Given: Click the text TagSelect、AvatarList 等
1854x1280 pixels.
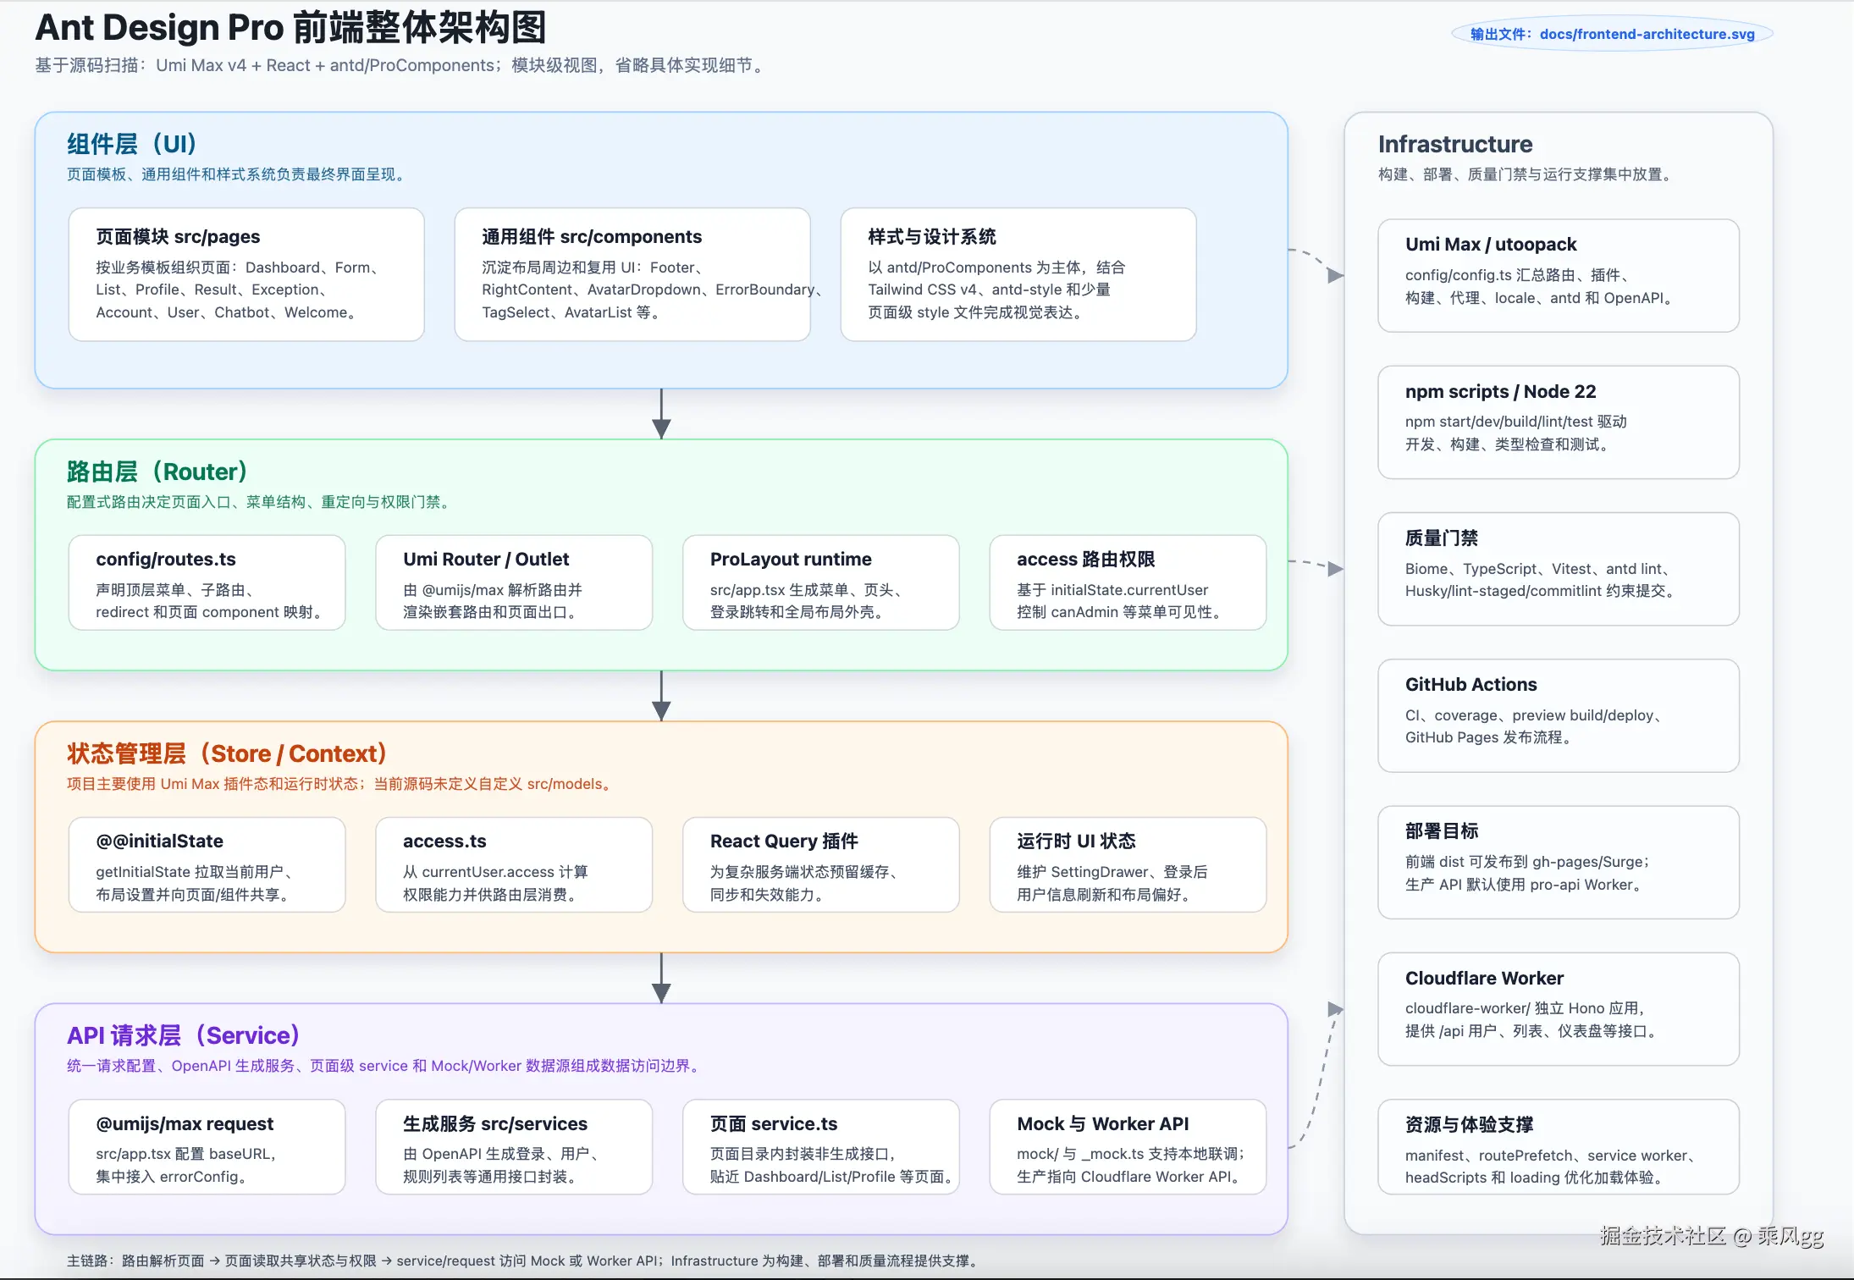Looking at the screenshot, I should pos(572,312).
